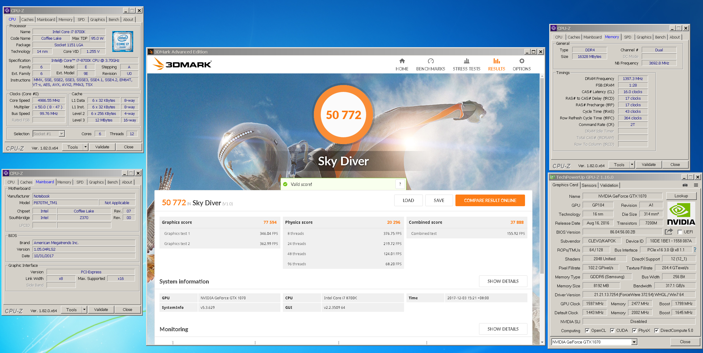The width and height of the screenshot is (703, 353).
Task: Click the Core Speed value field
Action: pyautogui.click(x=49, y=101)
